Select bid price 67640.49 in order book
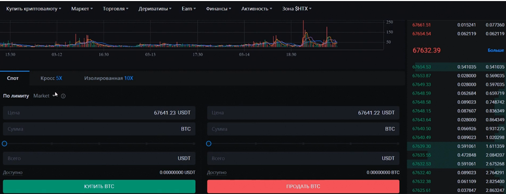 tap(422, 137)
